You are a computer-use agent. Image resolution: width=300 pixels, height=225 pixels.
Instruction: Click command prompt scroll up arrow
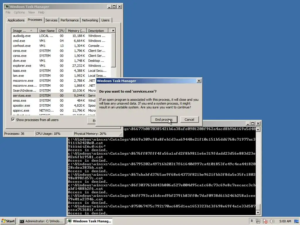258,129
